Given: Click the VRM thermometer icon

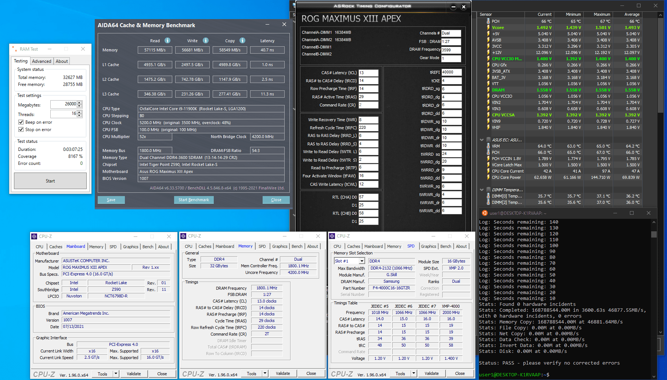Looking at the screenshot, I should (488, 146).
